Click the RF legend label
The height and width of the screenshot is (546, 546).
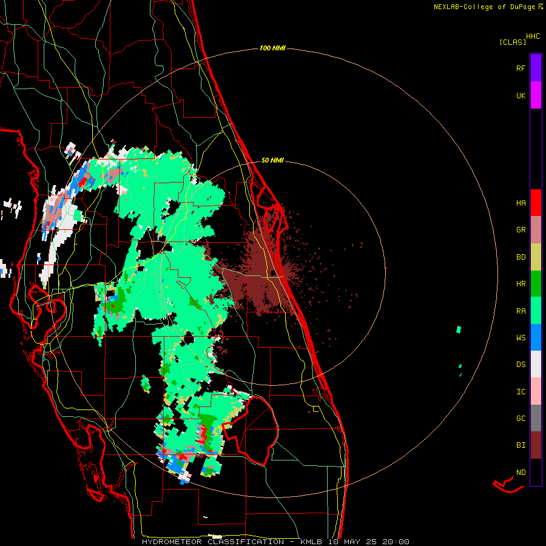[521, 68]
